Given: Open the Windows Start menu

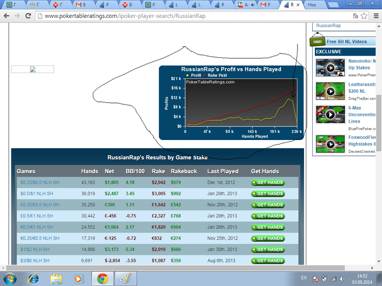Looking at the screenshot, I should [x=10, y=279].
